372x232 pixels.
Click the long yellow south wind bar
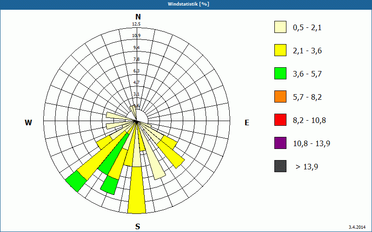[x=137, y=189]
